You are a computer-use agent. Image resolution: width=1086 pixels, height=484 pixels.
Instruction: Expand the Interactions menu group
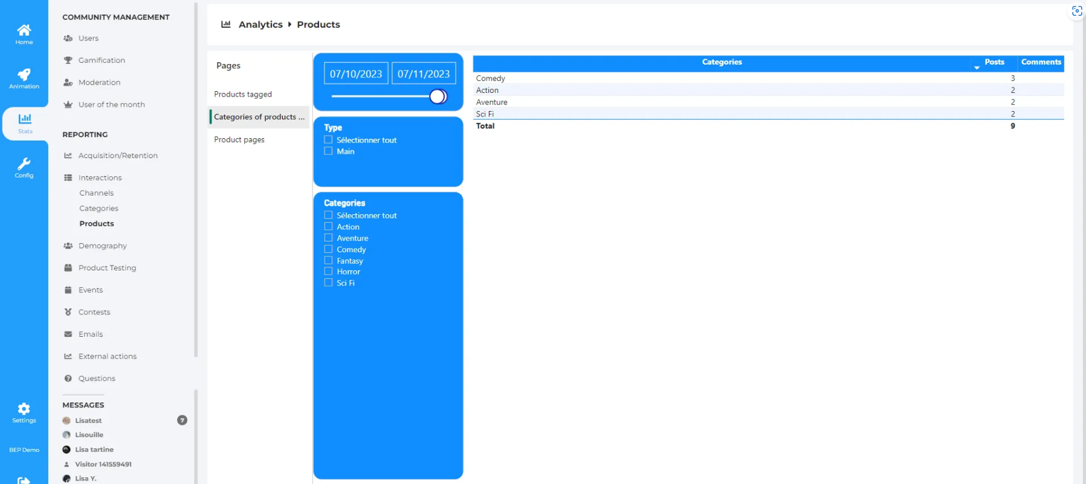[x=100, y=177]
